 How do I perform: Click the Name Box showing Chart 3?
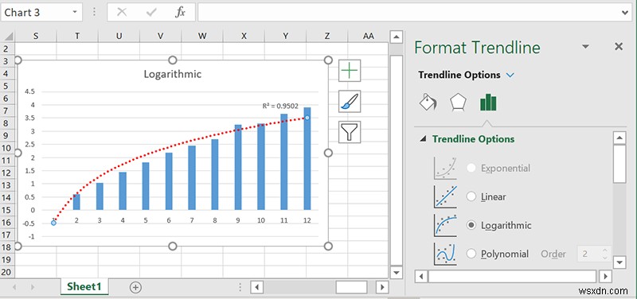(x=36, y=12)
